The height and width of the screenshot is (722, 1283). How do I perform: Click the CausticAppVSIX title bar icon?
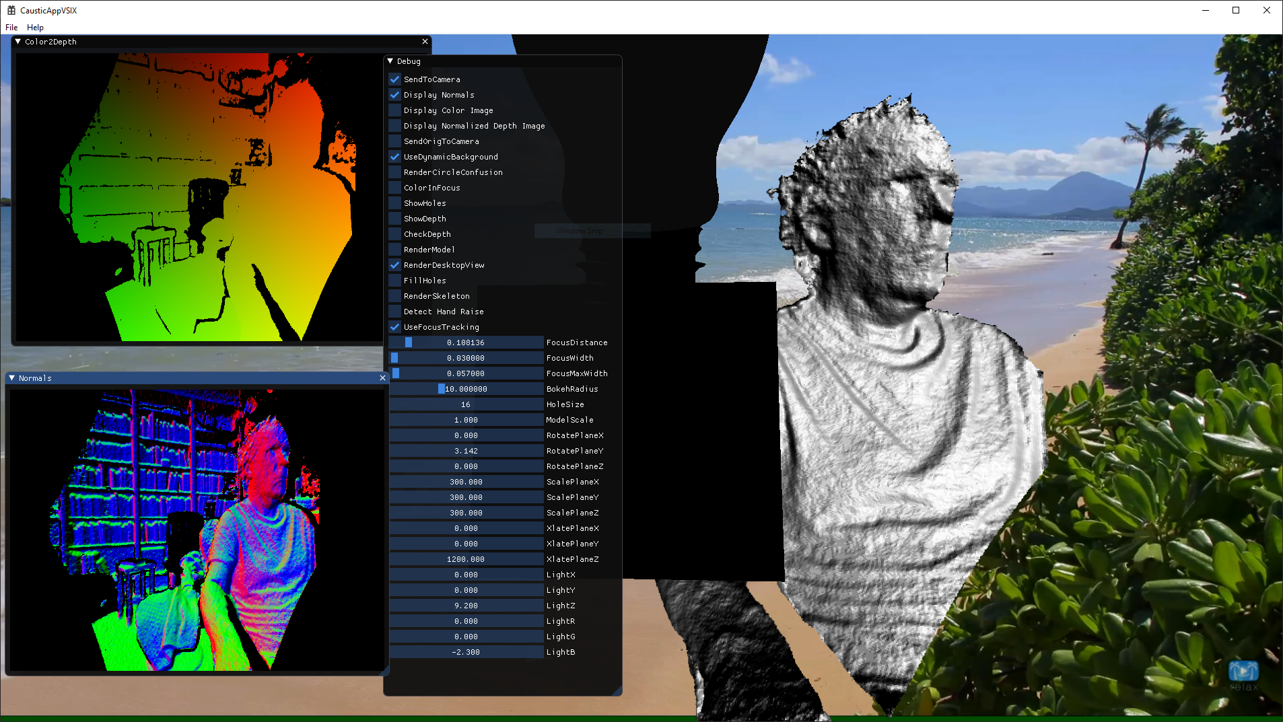point(11,10)
